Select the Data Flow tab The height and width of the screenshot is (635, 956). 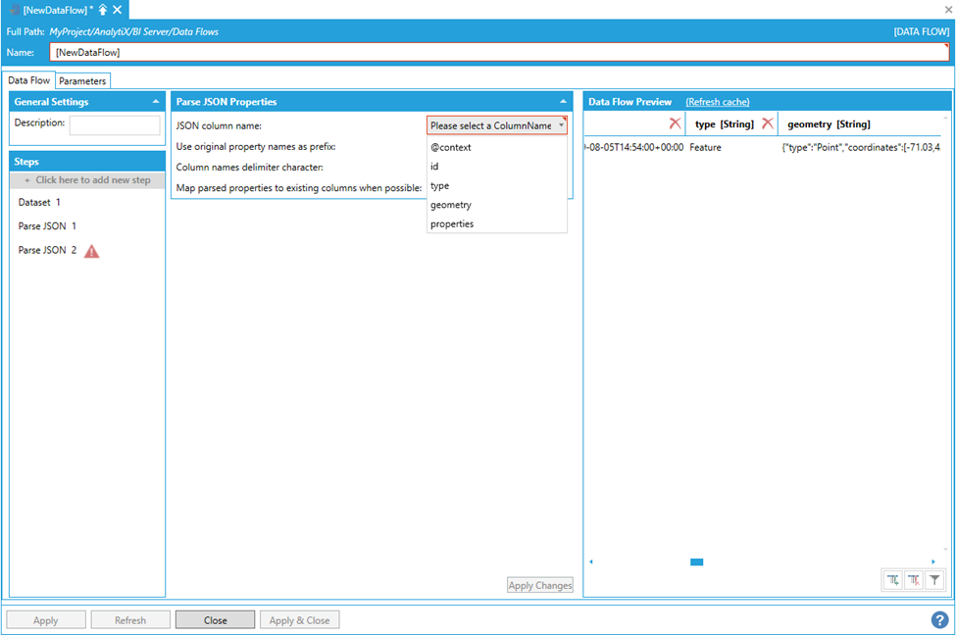pos(28,81)
